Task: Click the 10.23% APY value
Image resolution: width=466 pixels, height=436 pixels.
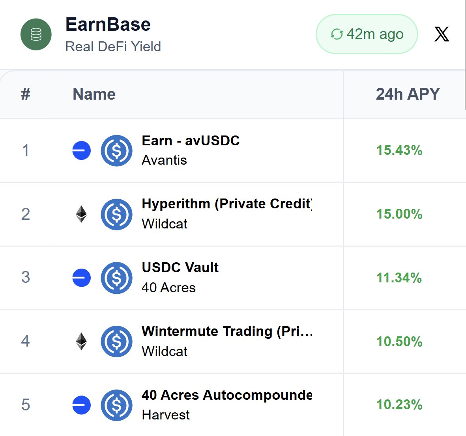Action: coord(399,404)
